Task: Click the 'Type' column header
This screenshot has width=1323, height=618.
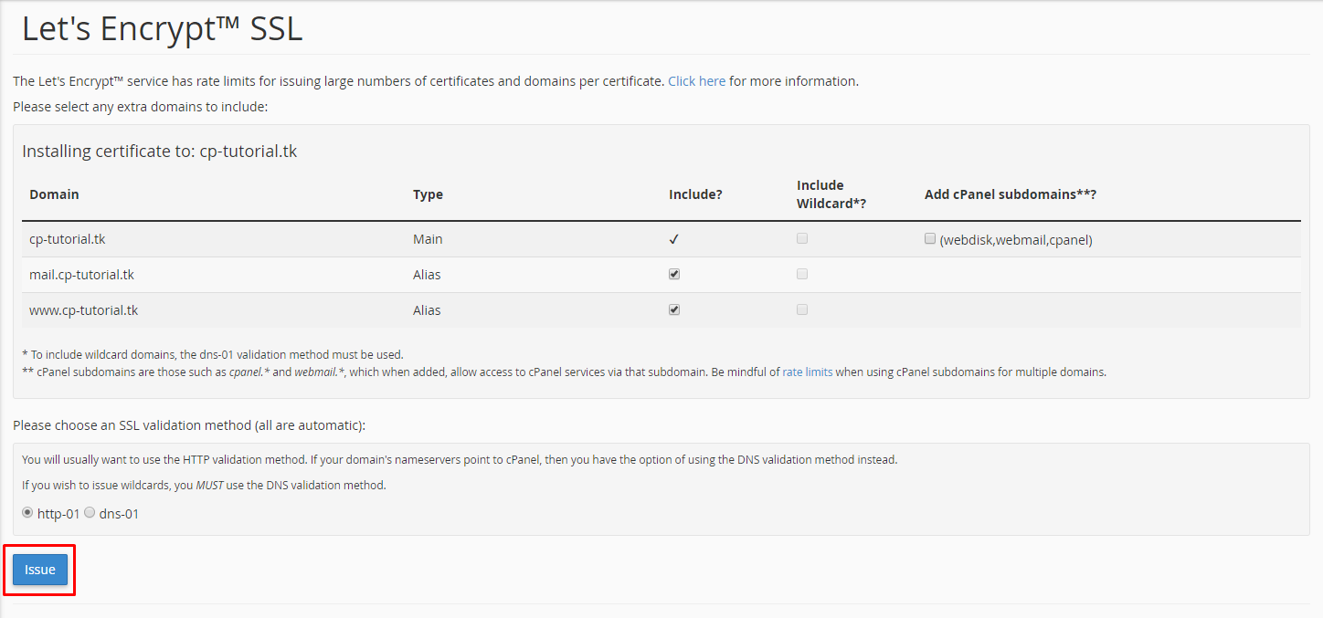Action: point(428,194)
